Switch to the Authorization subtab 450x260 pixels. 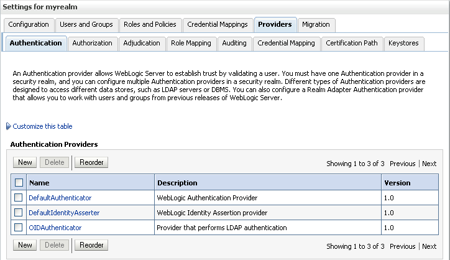pyautogui.click(x=93, y=44)
